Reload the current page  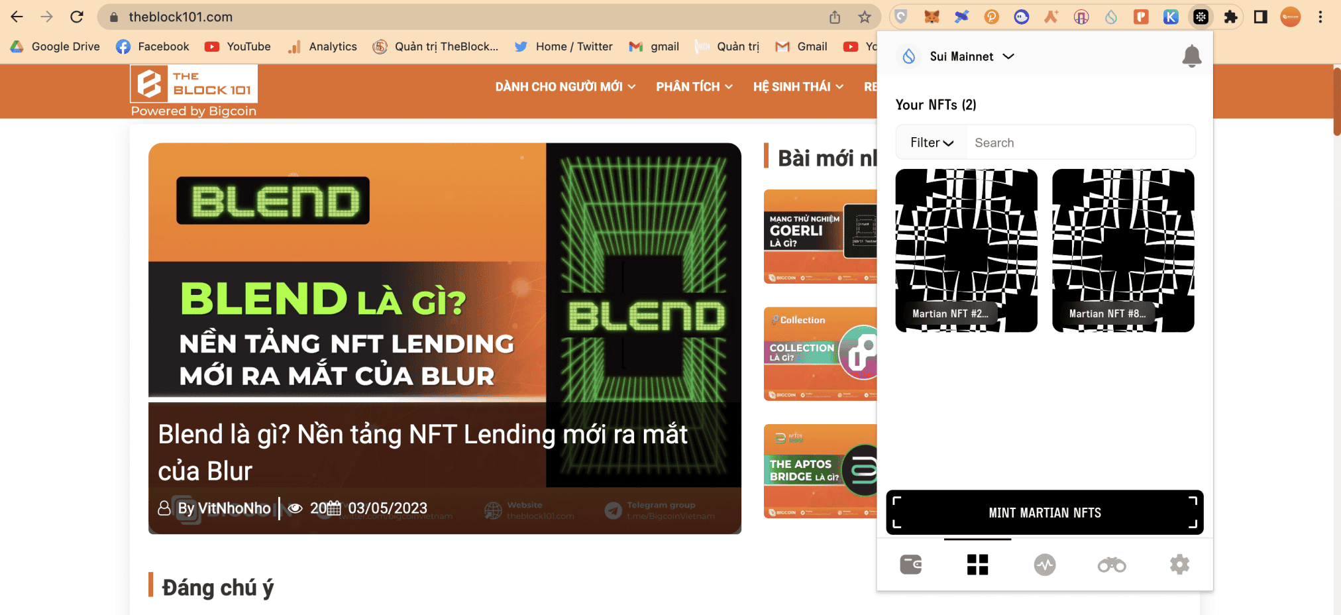(x=77, y=17)
